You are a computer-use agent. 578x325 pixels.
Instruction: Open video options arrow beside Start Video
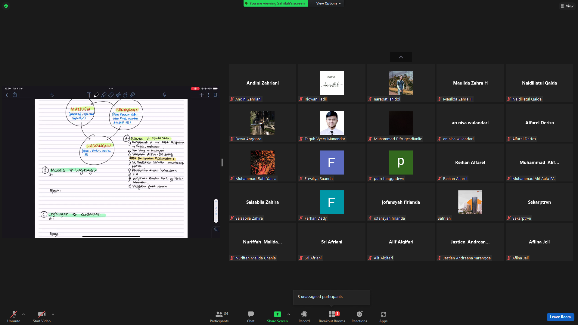click(53, 314)
